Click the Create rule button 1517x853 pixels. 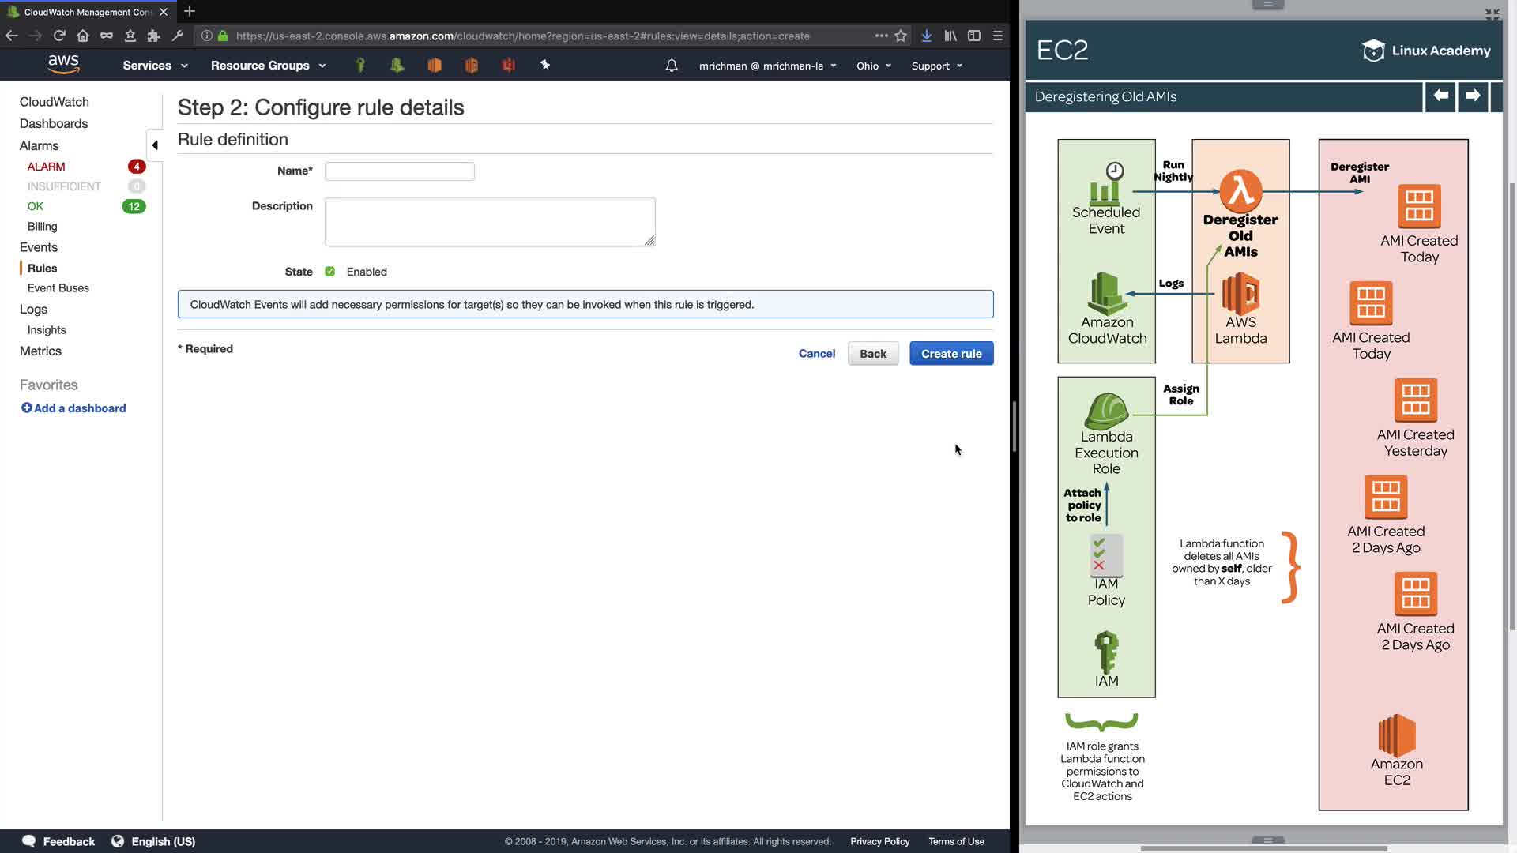pyautogui.click(x=951, y=354)
